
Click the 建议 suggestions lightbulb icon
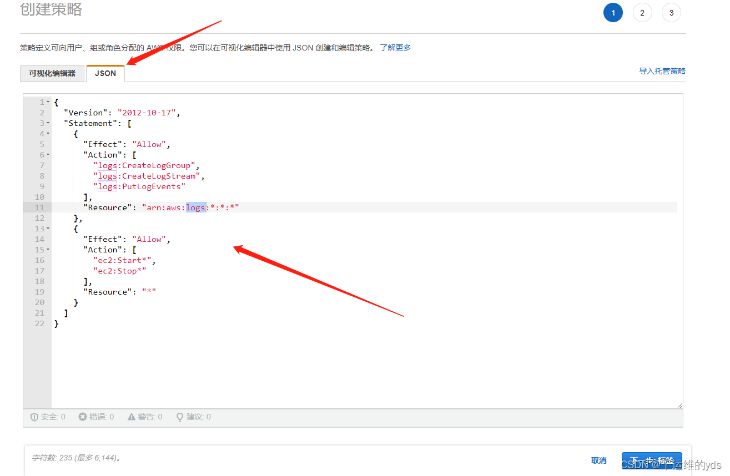(179, 417)
